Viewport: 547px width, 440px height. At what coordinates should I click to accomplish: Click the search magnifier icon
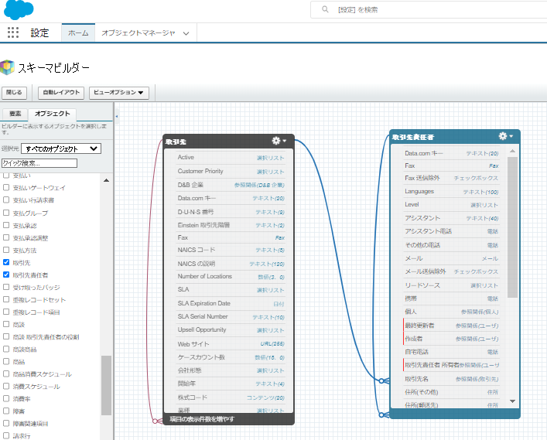[325, 9]
